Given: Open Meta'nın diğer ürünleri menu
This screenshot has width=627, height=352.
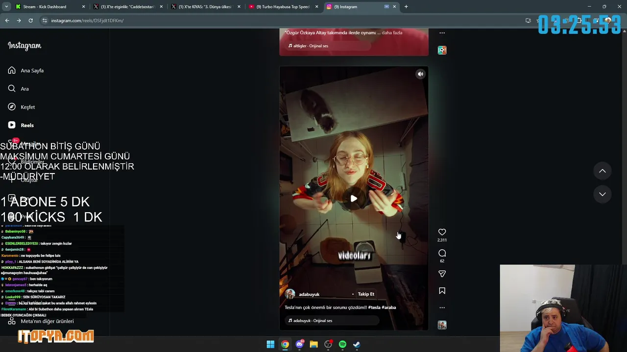Looking at the screenshot, I should pyautogui.click(x=41, y=321).
